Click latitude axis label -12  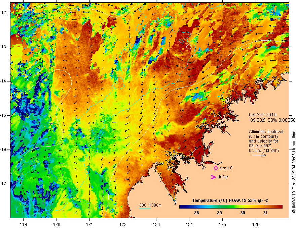coord(3,13)
